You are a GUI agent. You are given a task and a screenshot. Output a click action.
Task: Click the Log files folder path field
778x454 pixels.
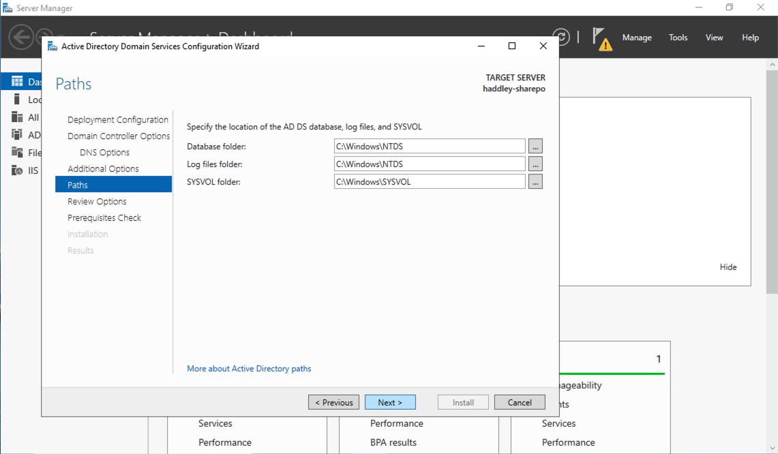429,164
